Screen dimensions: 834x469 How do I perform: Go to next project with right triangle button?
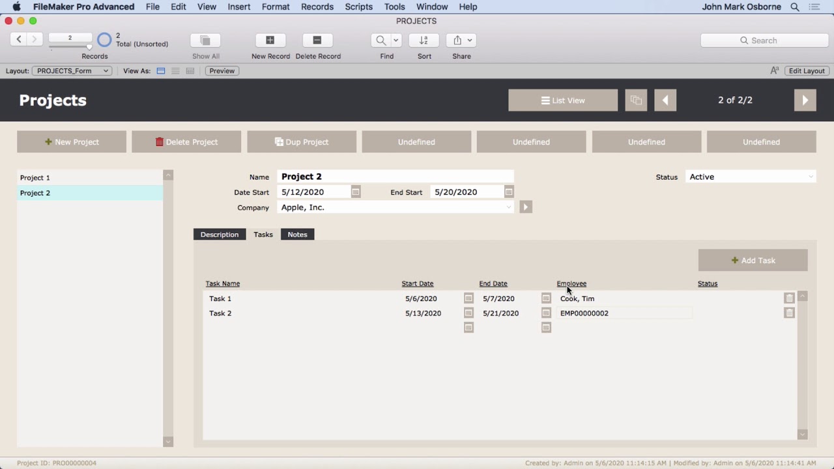[x=805, y=100]
